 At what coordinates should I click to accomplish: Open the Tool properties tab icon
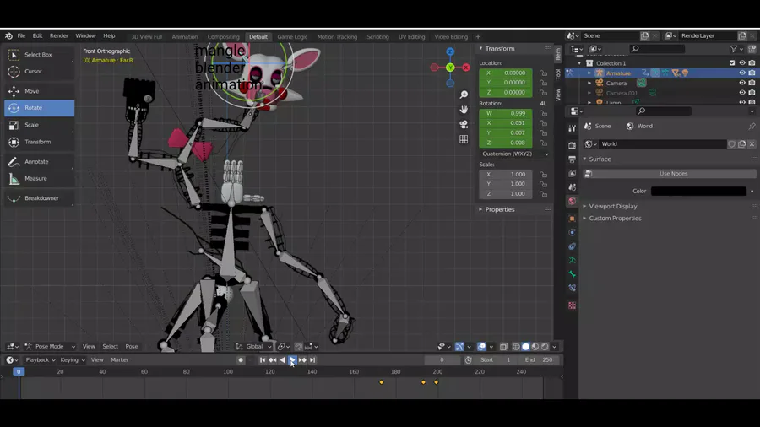pyautogui.click(x=572, y=128)
